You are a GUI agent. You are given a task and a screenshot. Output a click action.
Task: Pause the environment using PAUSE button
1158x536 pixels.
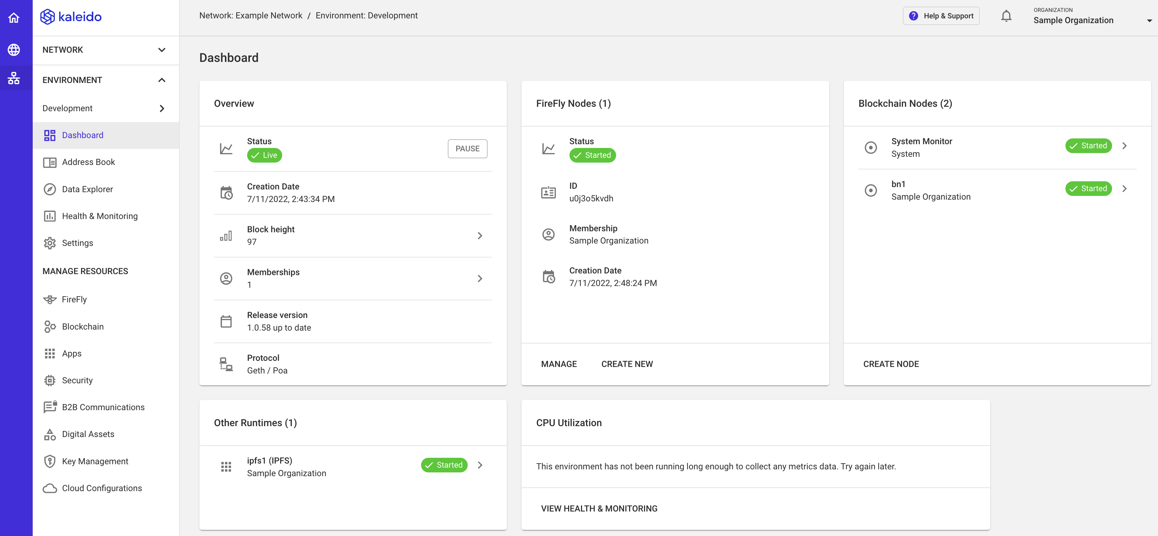click(467, 149)
